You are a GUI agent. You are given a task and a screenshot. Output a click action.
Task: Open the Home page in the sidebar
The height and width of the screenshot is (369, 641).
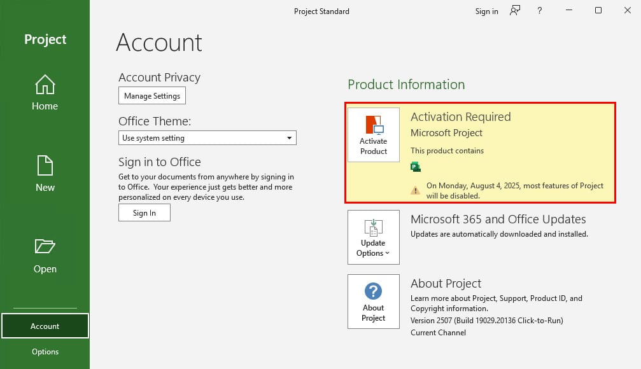point(45,92)
